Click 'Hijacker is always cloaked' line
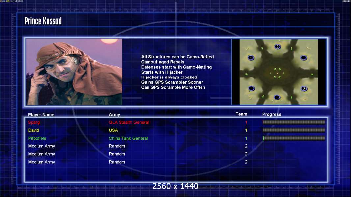 tap(169, 77)
